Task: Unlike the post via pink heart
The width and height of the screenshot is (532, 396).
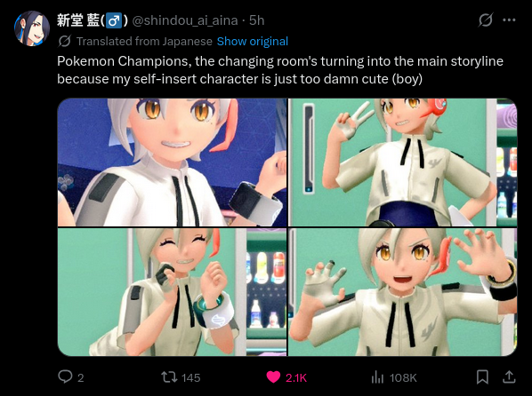Action: tap(273, 377)
